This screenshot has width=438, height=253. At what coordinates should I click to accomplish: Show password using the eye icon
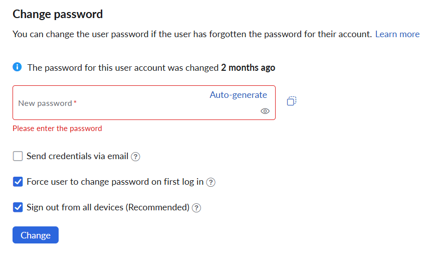(265, 111)
